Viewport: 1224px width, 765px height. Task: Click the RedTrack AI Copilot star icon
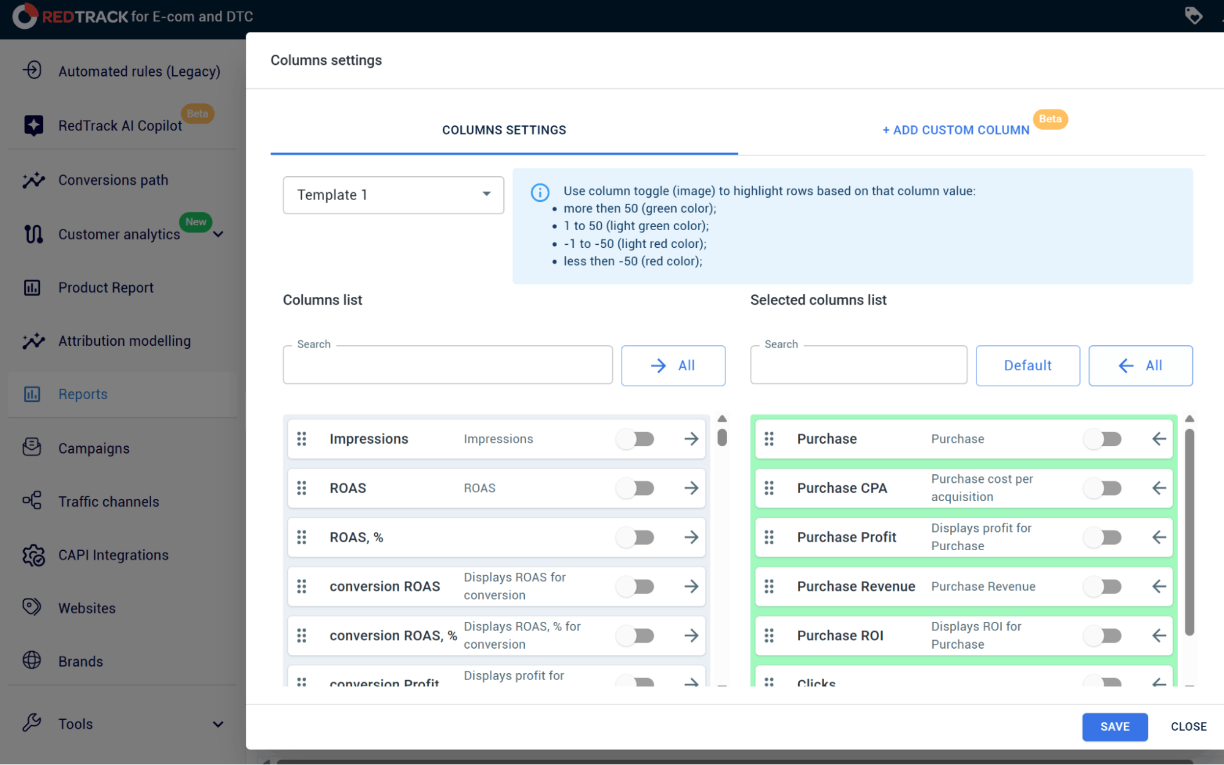34,125
